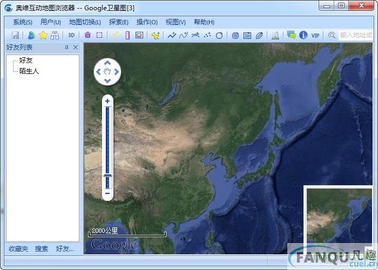Zoom out with the minus button
The width and height of the screenshot is (378, 270).
(107, 193)
